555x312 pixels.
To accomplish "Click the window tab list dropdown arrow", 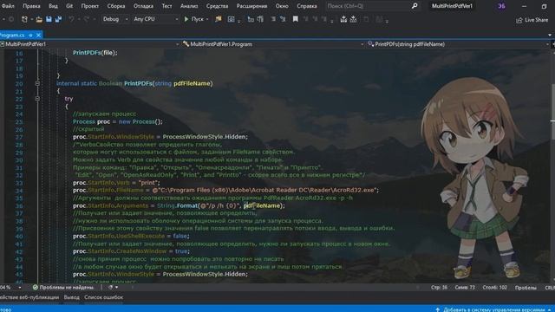I will [550, 35].
